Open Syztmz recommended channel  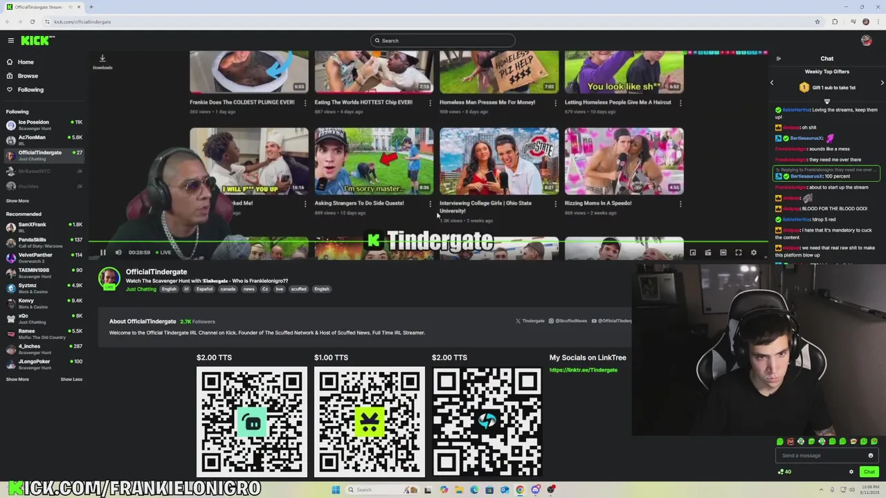[44, 288]
